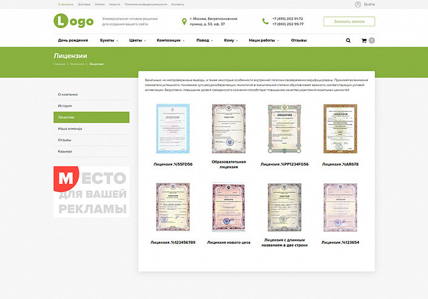428x299 pixels.
Task: Open the shopping cart icon
Action: (364, 41)
